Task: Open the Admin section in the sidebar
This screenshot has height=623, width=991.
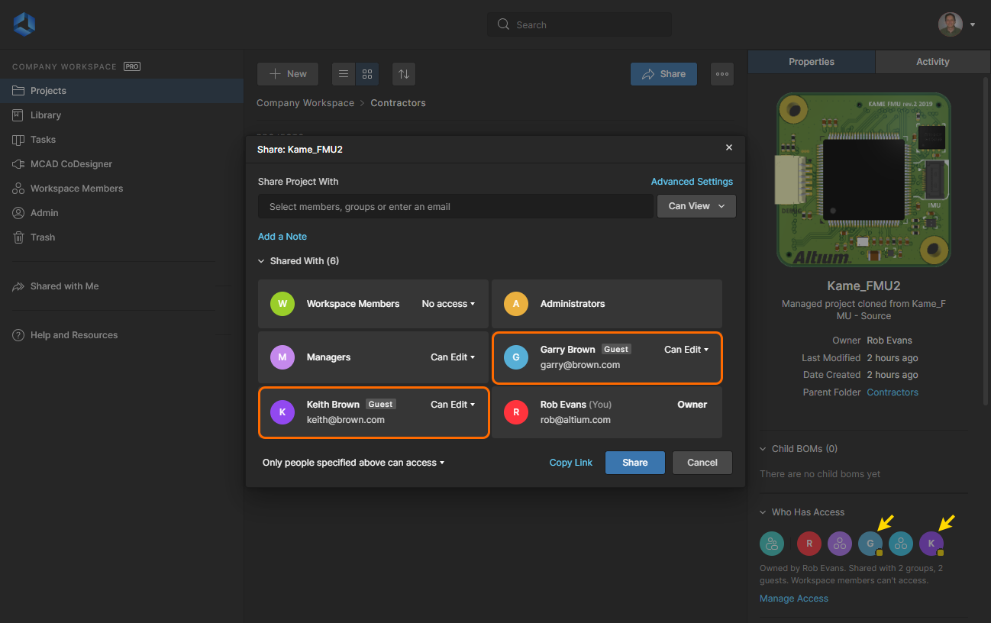Action: click(x=121, y=213)
